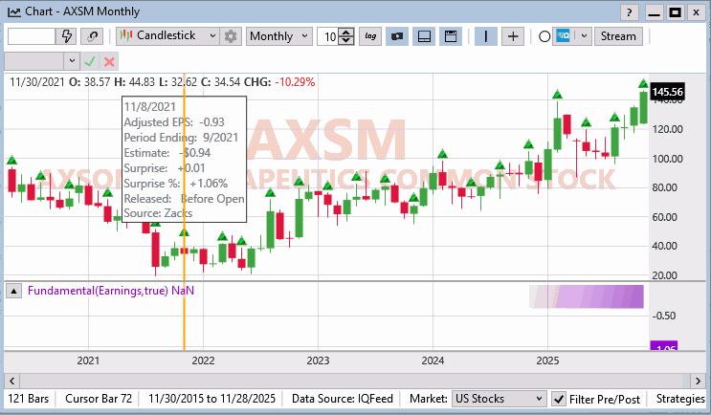Increase bar spacing with up stepper arrow
Image resolution: width=711 pixels, height=415 pixels.
pos(346,33)
